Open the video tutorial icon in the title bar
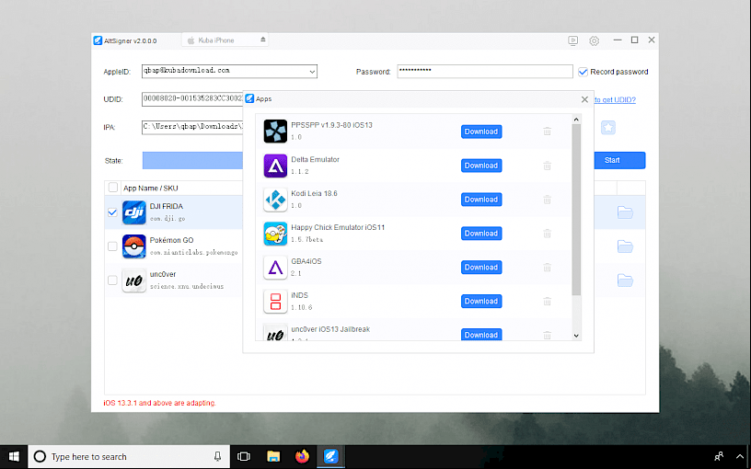Image resolution: width=751 pixels, height=469 pixels. point(572,40)
